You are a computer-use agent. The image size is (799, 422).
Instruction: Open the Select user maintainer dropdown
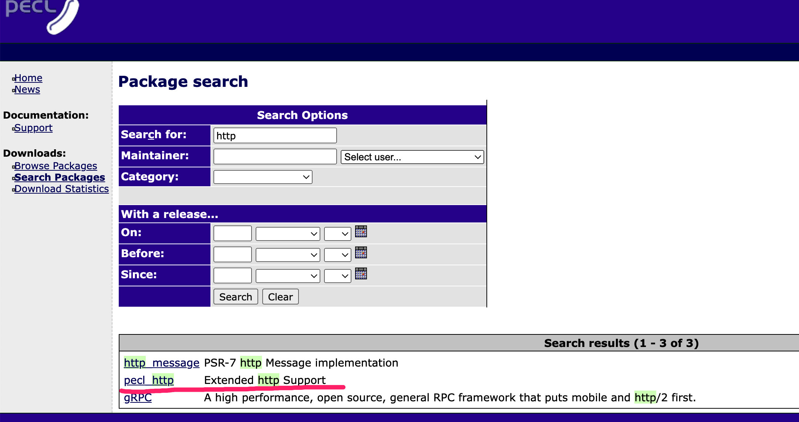(x=412, y=157)
